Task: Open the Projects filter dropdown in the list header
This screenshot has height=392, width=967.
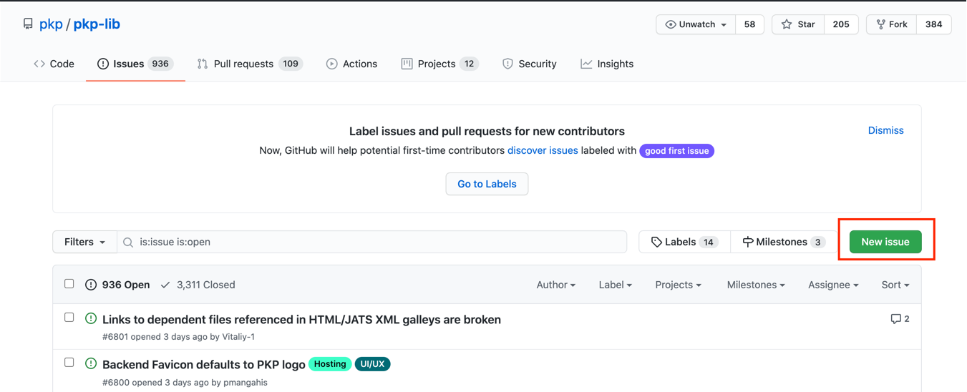Action: [x=679, y=285]
